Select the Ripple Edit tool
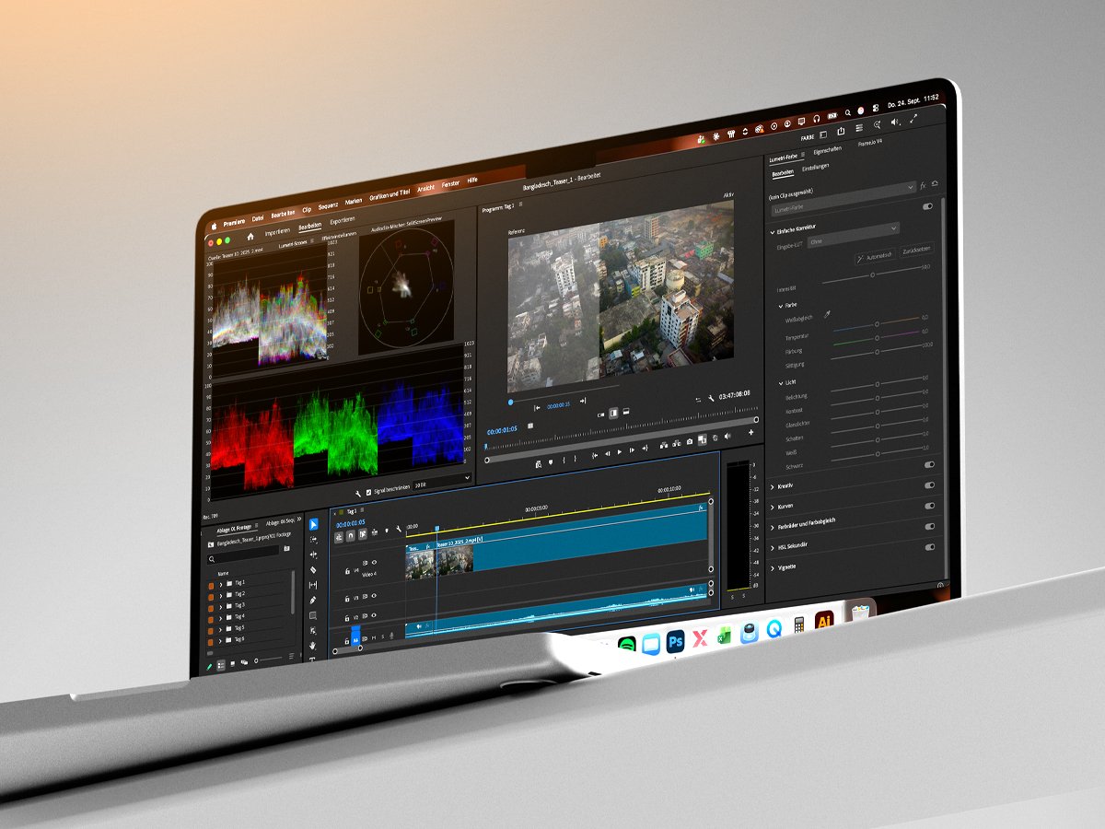Viewport: 1105px width, 829px height. click(x=313, y=555)
